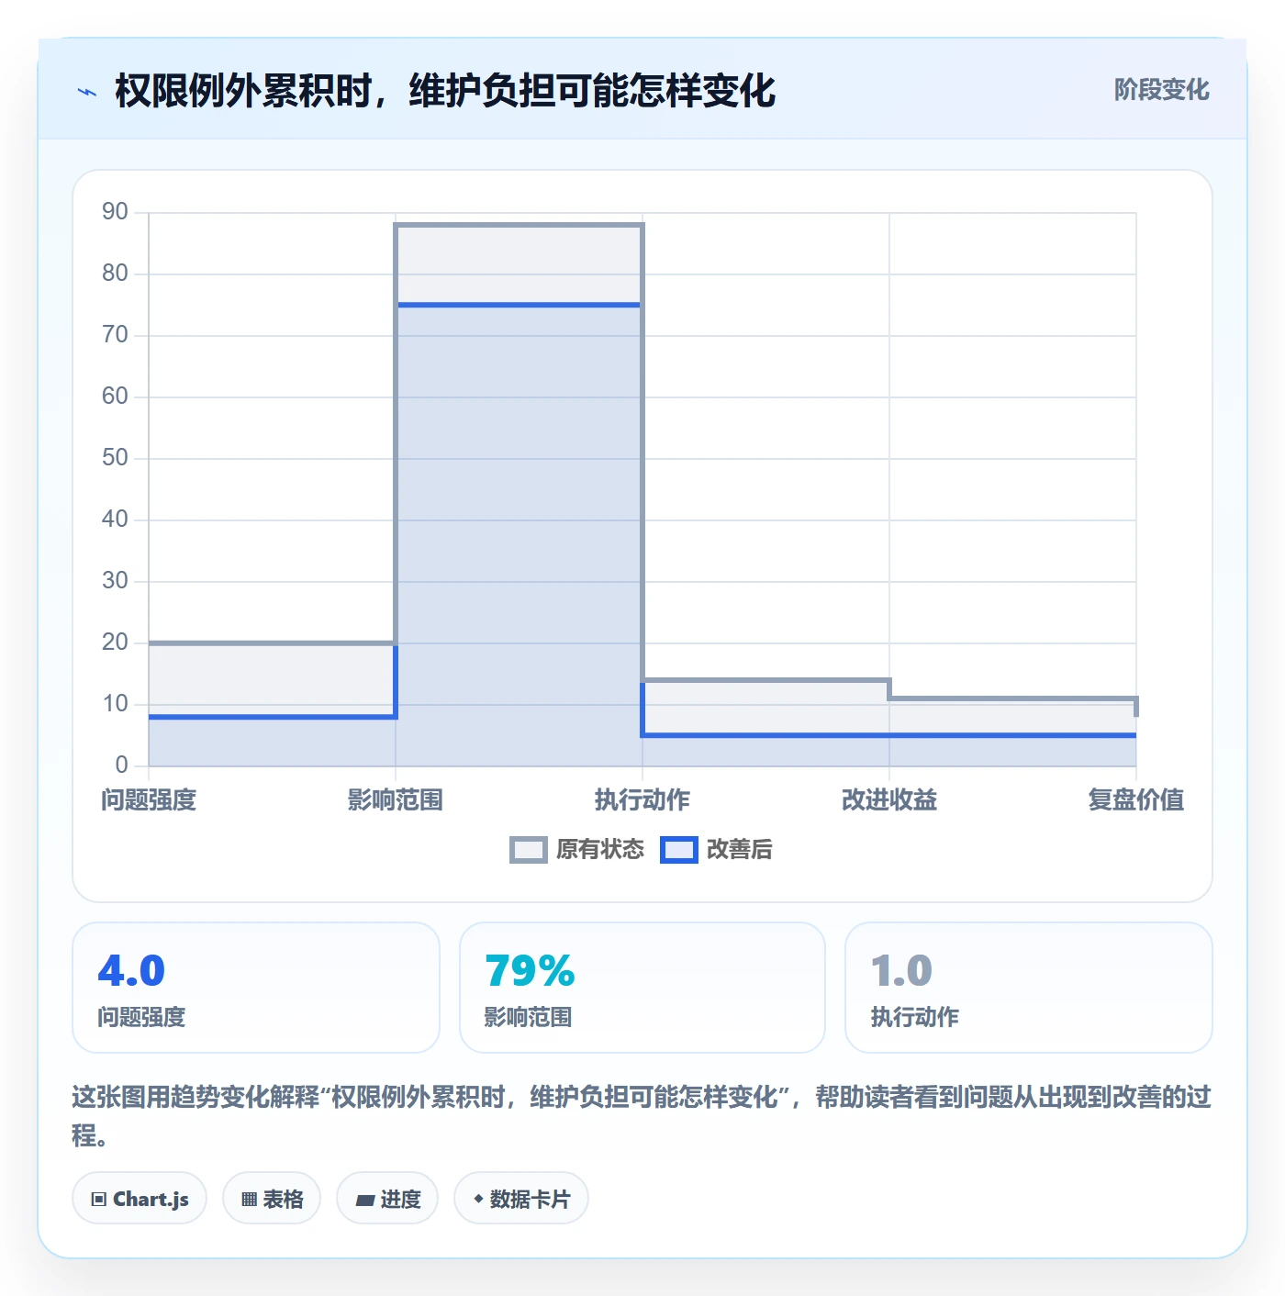Select the Chart.js tag chip
The image size is (1285, 1296).
point(140,1199)
